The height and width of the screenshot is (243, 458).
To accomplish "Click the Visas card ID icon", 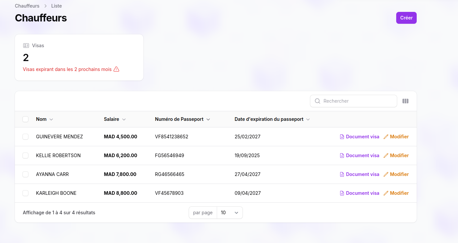I will click(26, 46).
